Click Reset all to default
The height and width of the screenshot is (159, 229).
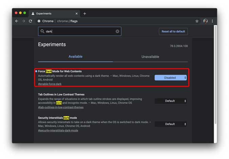[x=173, y=32]
